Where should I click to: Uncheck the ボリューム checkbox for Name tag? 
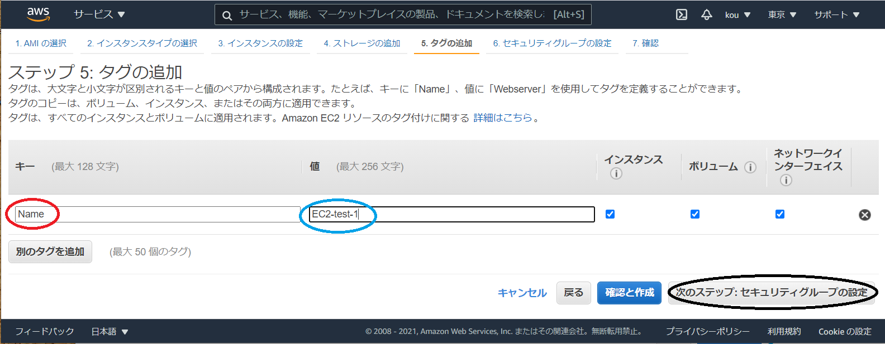tap(695, 214)
